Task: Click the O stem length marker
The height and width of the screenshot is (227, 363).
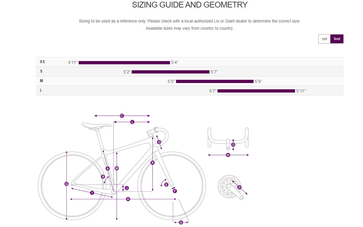Action: (233, 145)
